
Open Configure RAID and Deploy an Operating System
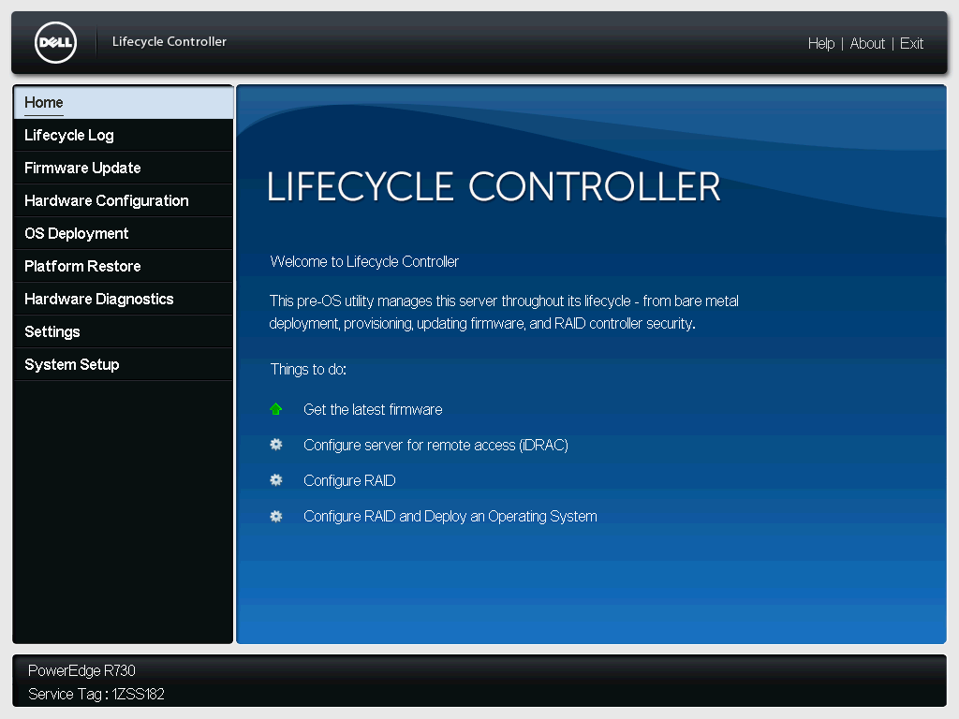pos(450,516)
